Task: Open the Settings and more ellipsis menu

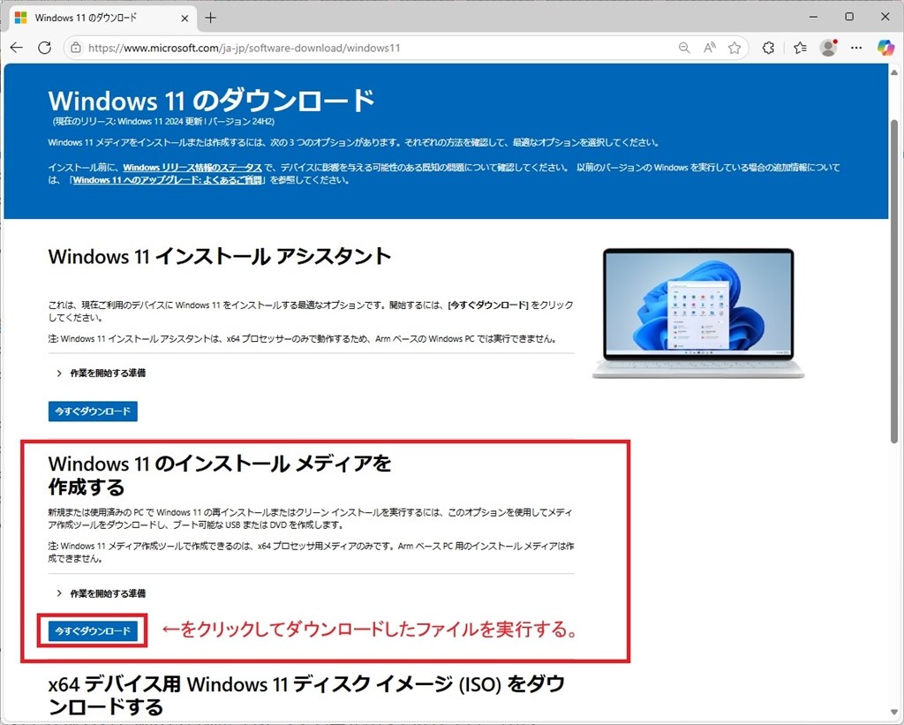Action: (x=856, y=48)
